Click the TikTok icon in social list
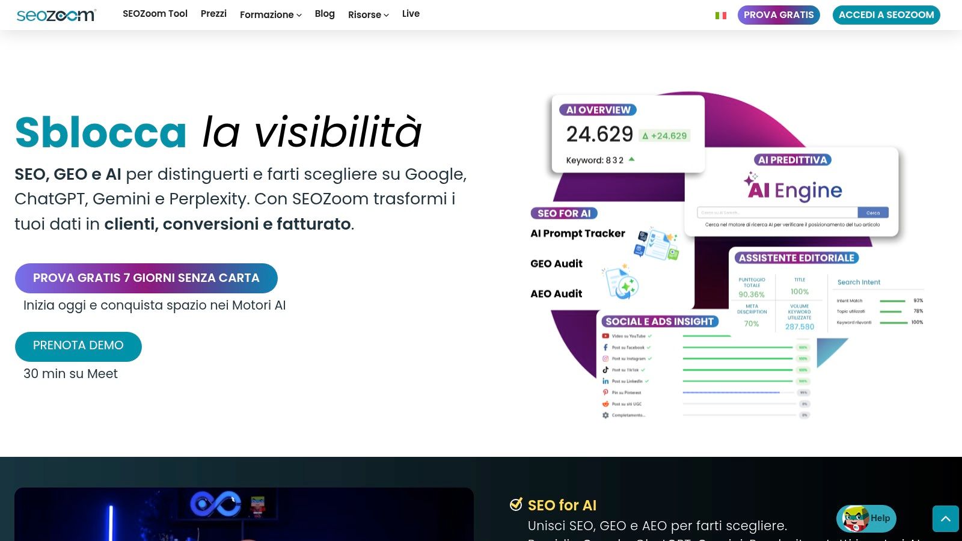This screenshot has height=541, width=962. pyautogui.click(x=605, y=370)
